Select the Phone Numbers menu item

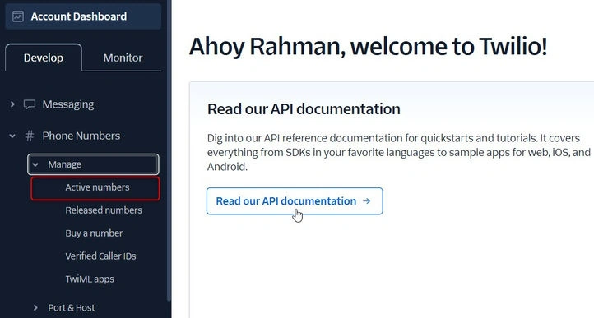81,136
